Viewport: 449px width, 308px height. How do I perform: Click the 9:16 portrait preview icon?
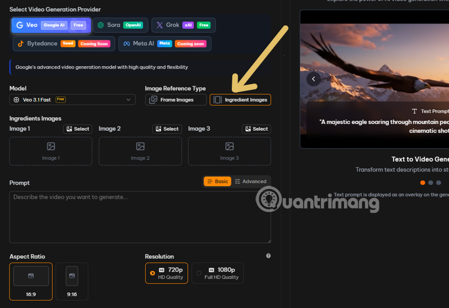pyautogui.click(x=72, y=276)
